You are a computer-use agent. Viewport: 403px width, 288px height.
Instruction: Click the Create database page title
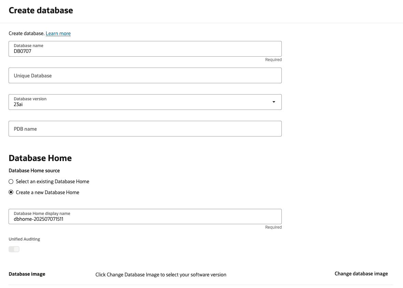pos(41,10)
